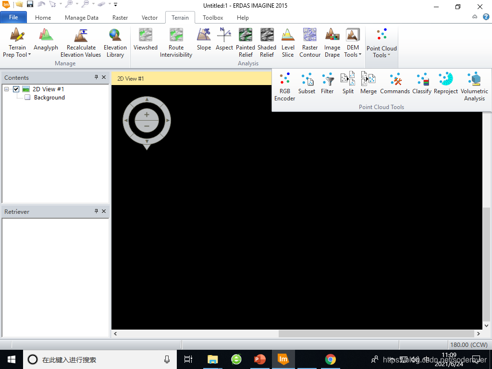492x369 pixels.
Task: Close the Contents panel
Action: tap(104, 77)
